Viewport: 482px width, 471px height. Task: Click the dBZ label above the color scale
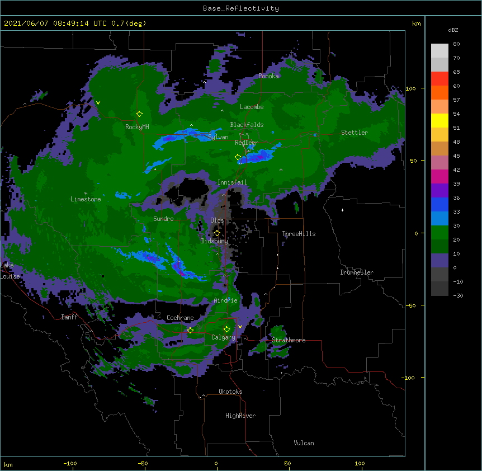[453, 30]
